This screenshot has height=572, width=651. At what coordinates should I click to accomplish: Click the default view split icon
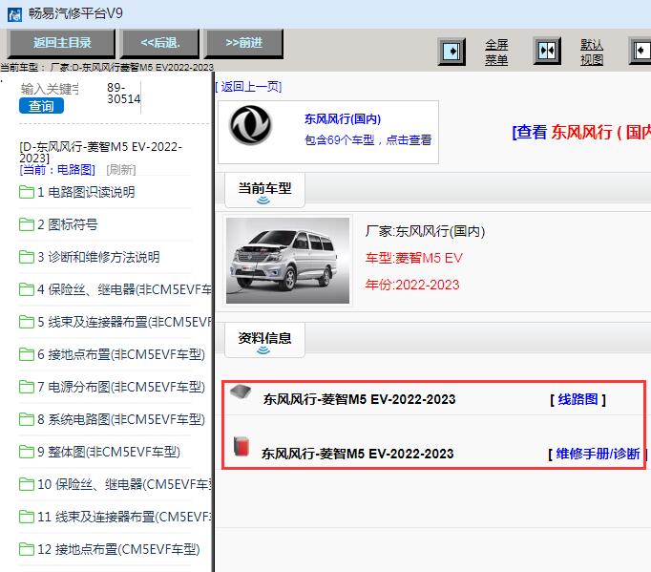click(x=547, y=52)
